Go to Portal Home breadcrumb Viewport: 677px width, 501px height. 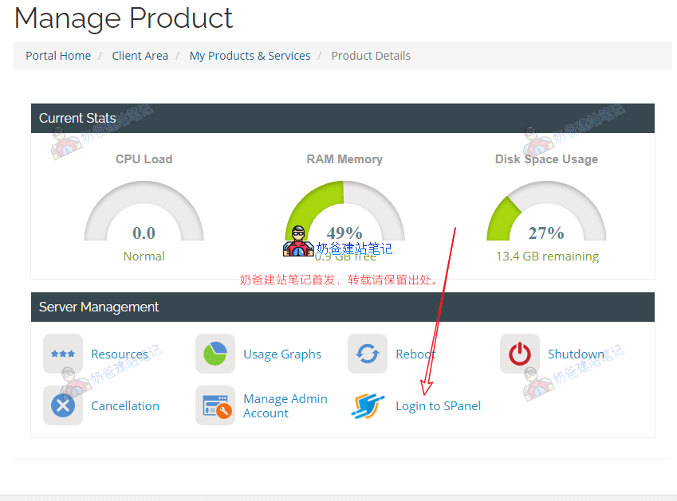(58, 56)
